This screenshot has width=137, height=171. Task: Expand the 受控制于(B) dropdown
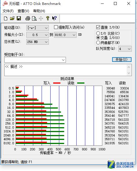(x=63, y=60)
